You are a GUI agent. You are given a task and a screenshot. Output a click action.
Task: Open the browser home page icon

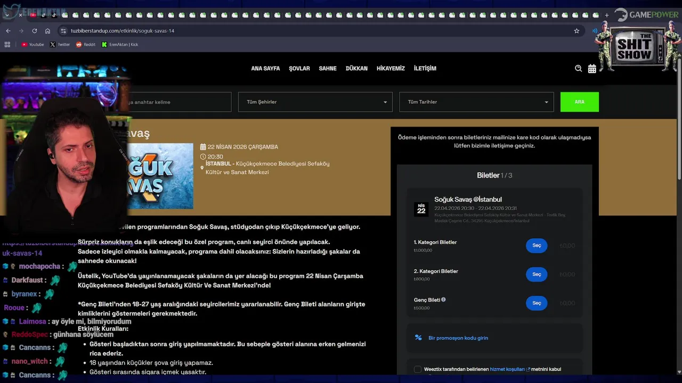click(47, 31)
